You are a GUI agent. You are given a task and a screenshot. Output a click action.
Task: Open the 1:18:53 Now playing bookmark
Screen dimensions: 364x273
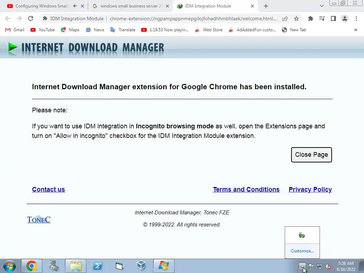[x=165, y=30]
